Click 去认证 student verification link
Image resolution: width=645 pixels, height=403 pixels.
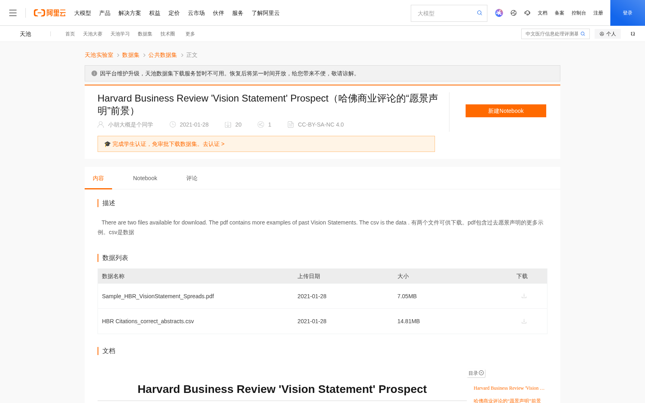pos(214,144)
